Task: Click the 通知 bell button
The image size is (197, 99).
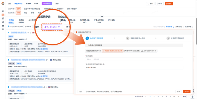Action: point(150,4)
